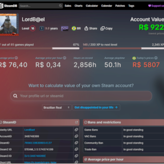The height and width of the screenshot is (164, 164).
Task: Click the Level 16 circle badge
Action: pos(33,28)
